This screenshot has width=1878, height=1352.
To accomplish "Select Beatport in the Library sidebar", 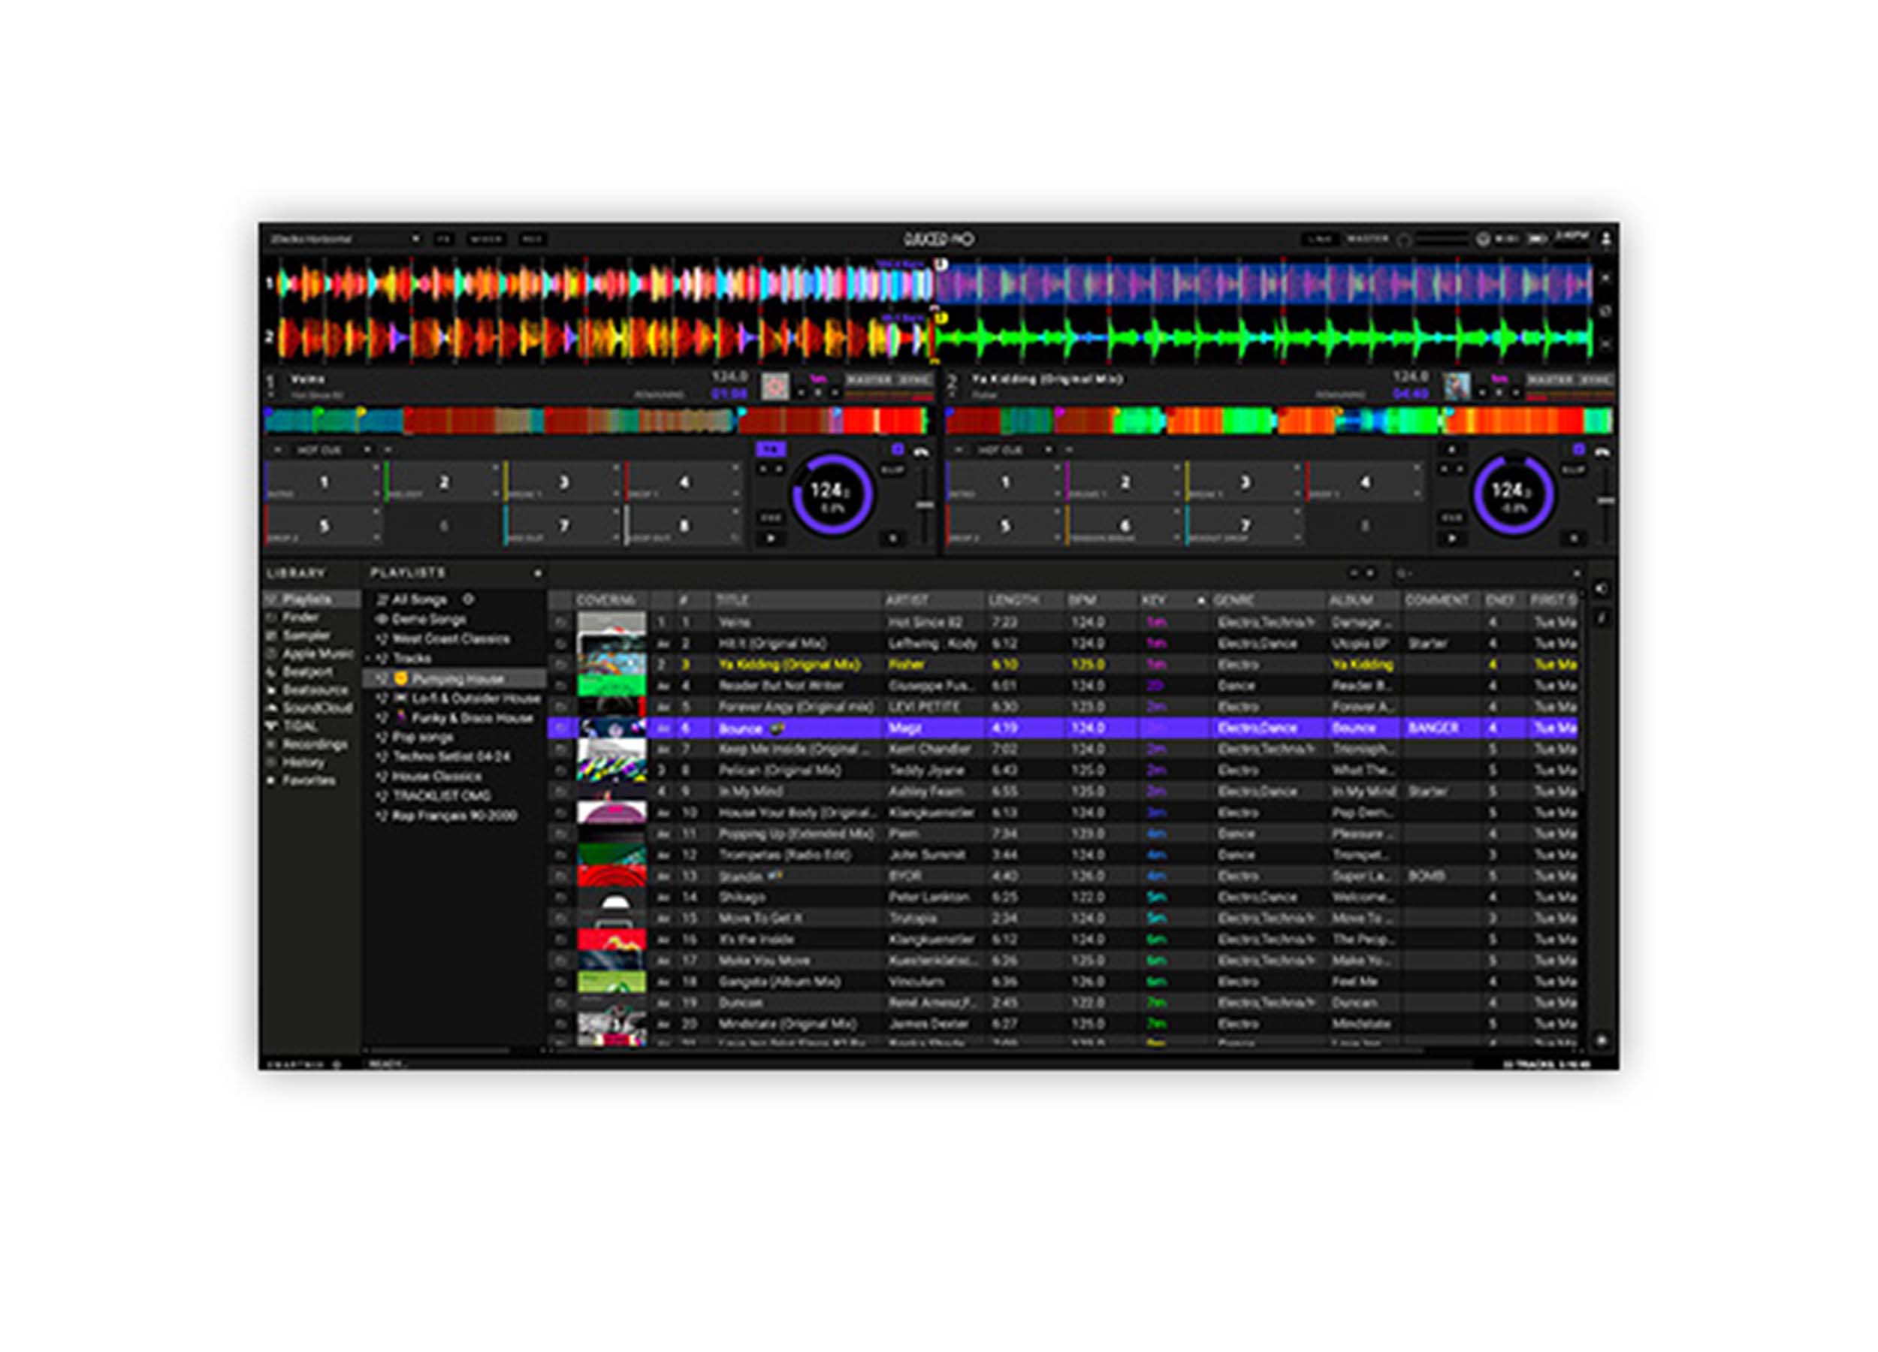I will [x=310, y=671].
